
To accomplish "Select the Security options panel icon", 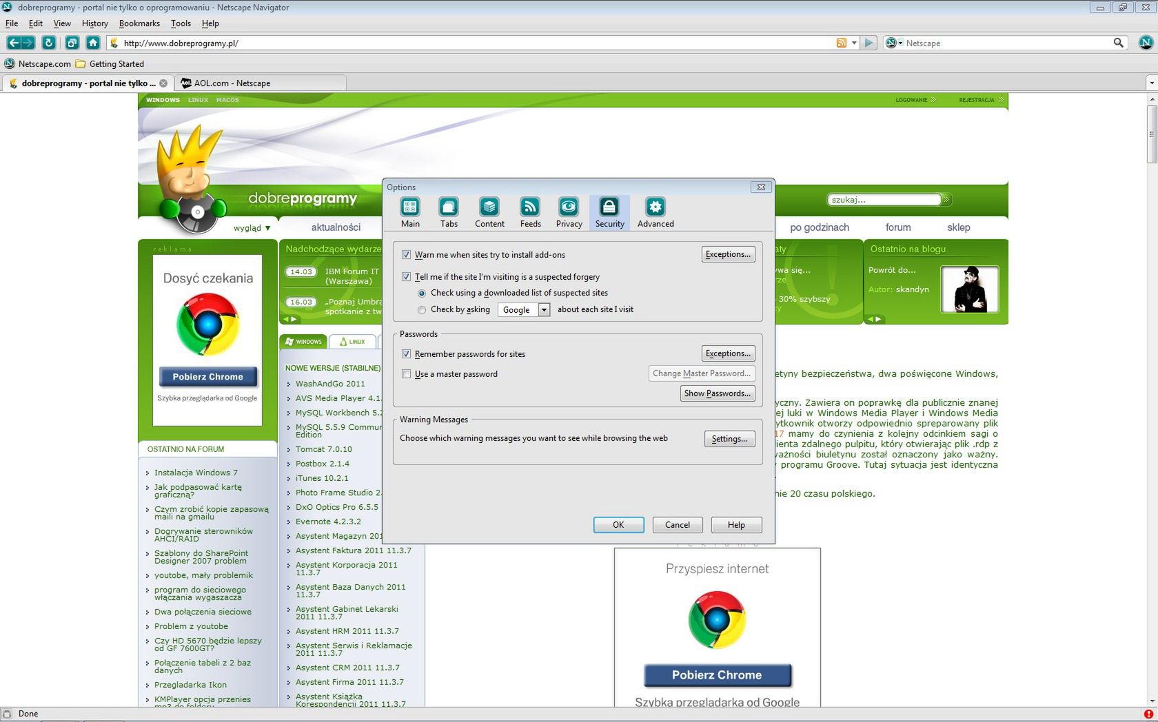I will (x=609, y=212).
